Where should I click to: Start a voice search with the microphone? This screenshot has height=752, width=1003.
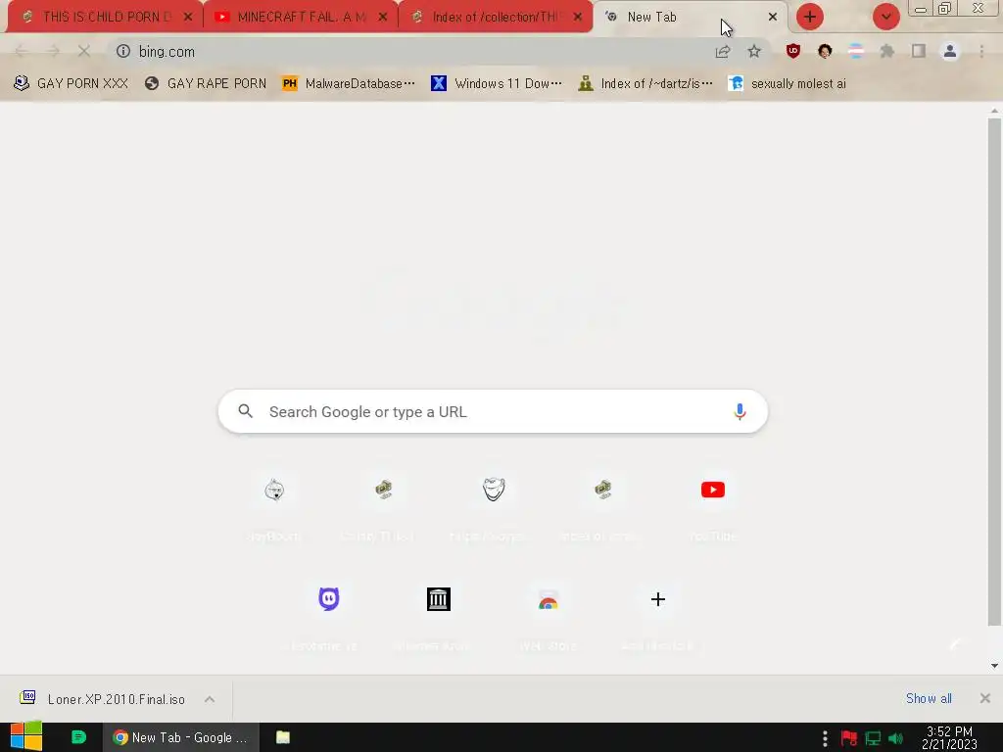740,412
